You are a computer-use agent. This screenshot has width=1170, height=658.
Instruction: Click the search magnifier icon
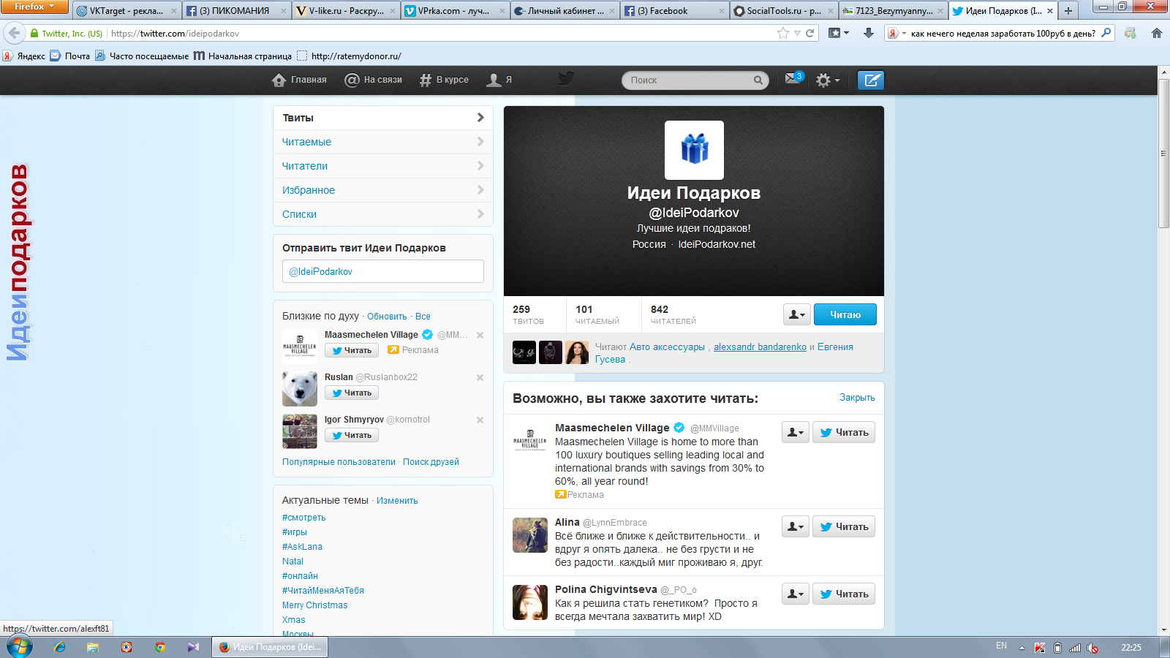pyautogui.click(x=758, y=80)
